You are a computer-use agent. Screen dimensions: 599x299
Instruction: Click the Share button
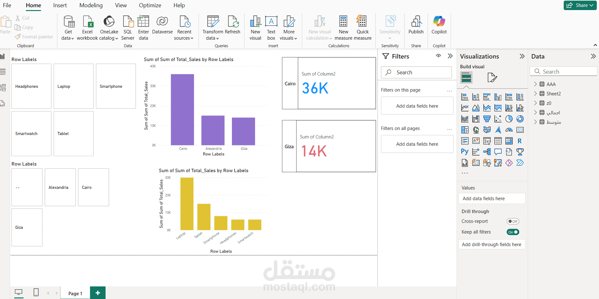(x=580, y=5)
